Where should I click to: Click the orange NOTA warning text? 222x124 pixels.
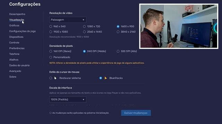[x=97, y=63]
